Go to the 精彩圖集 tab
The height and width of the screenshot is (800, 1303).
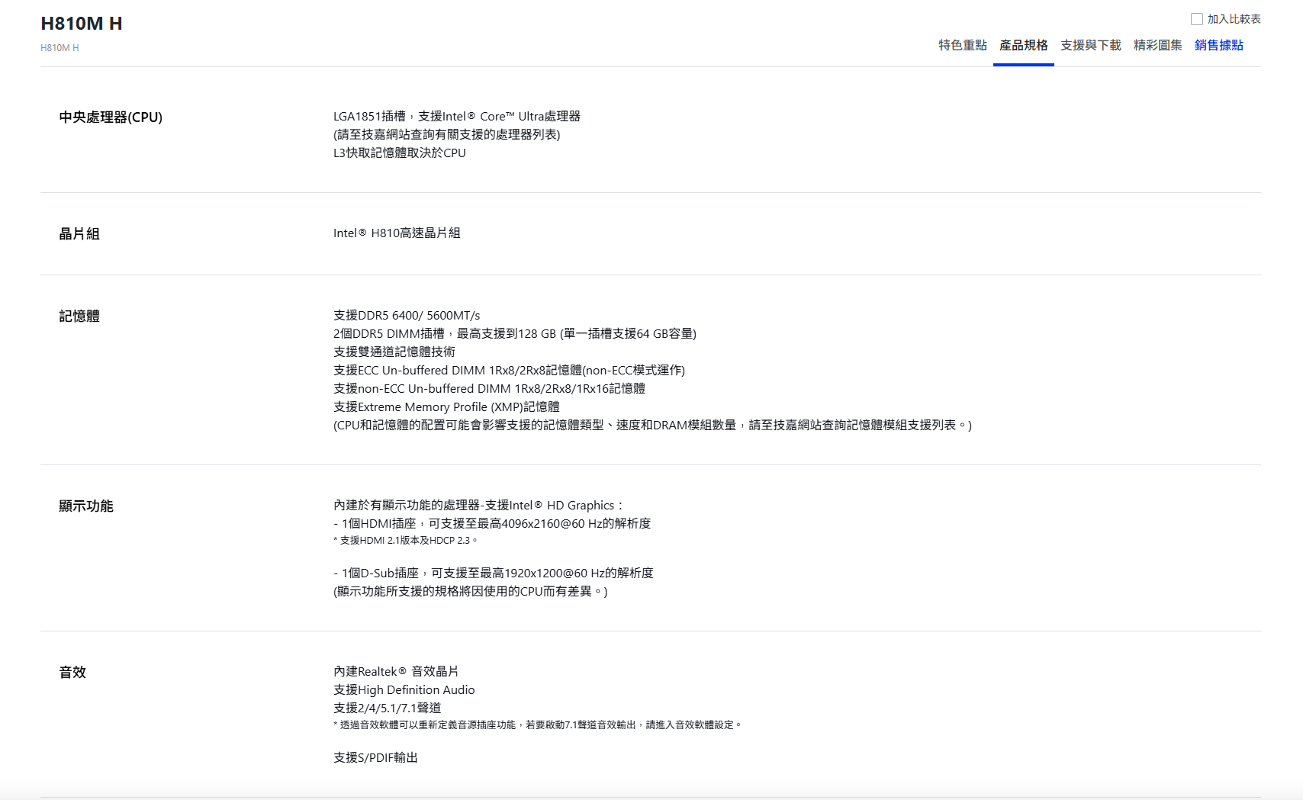pyautogui.click(x=1157, y=45)
